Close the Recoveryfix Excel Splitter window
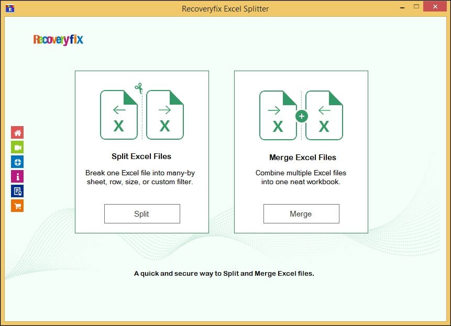 coord(435,6)
